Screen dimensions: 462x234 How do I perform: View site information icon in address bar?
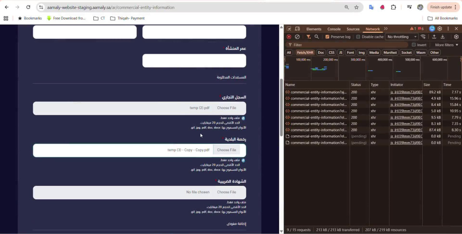pyautogui.click(x=41, y=7)
